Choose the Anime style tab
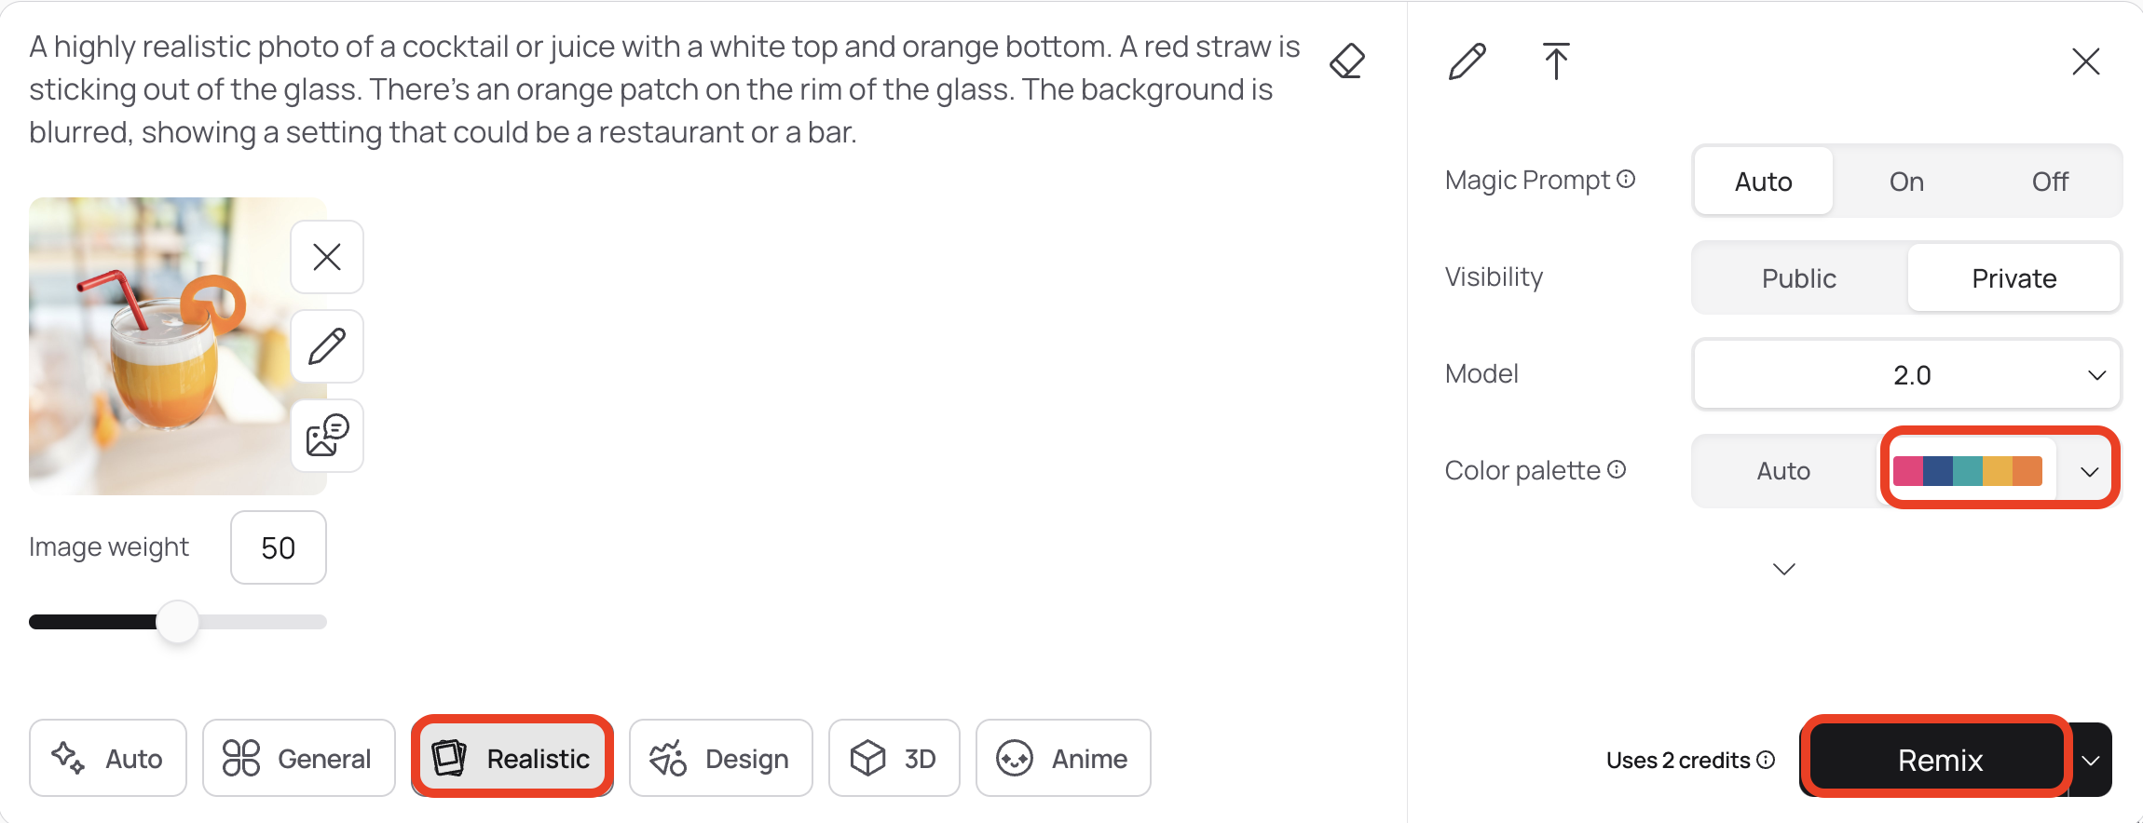 [1063, 759]
